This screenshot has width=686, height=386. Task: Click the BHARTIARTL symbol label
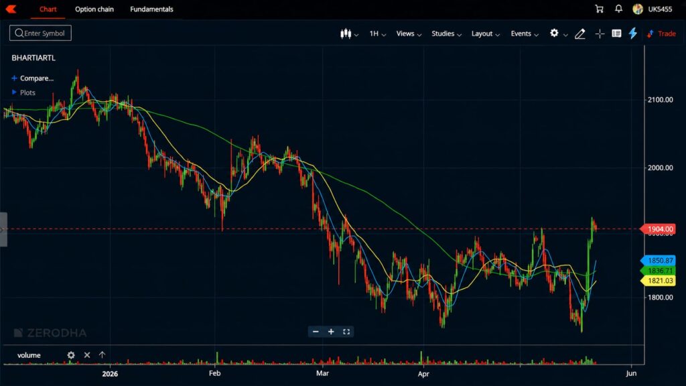click(33, 58)
